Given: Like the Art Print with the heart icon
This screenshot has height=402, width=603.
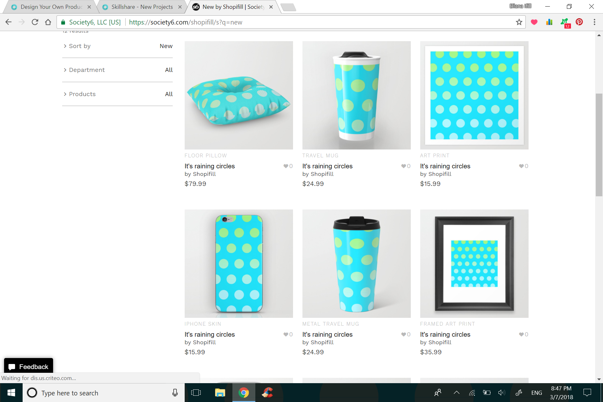Looking at the screenshot, I should 521,166.
